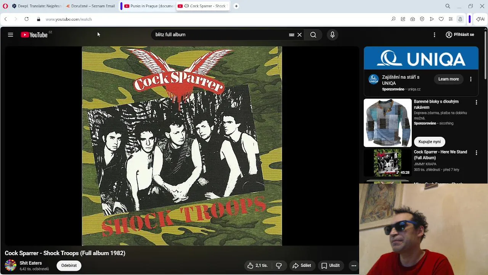Open the ad blocker shield icon
The width and height of the screenshot is (488, 275).
click(422, 19)
